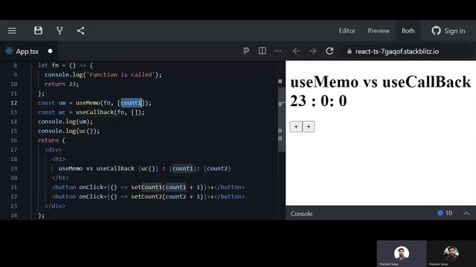The width and height of the screenshot is (476, 267).
Task: Click highlighted count1 in useMemo line
Action: coord(131,103)
